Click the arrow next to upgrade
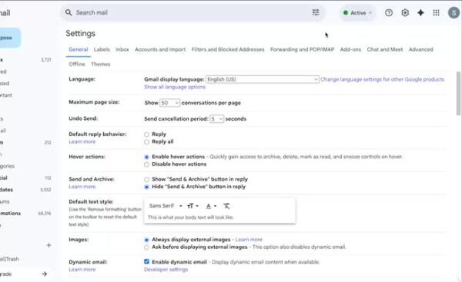This screenshot has height=282, width=462. (x=44, y=274)
